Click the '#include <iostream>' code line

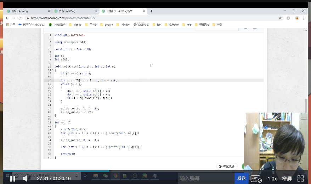coord(70,35)
